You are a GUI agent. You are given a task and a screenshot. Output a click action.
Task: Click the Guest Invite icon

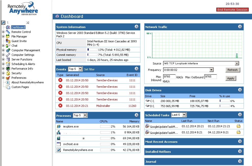click(x=8, y=41)
